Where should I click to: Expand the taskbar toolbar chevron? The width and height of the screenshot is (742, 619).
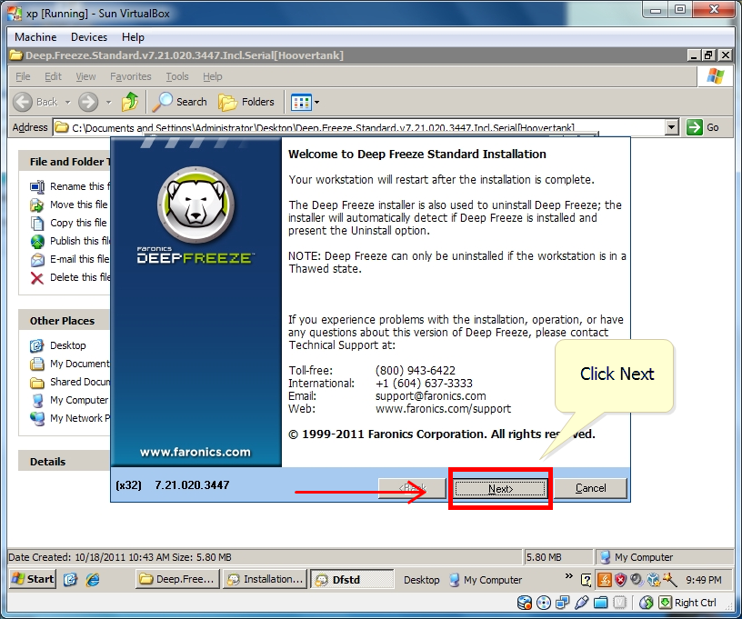point(569,576)
